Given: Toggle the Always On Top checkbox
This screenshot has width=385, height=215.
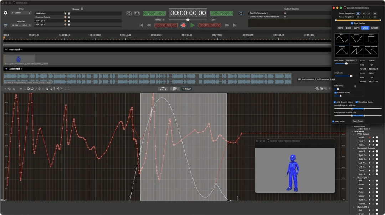Looking at the screenshot, I should (x=333, y=121).
